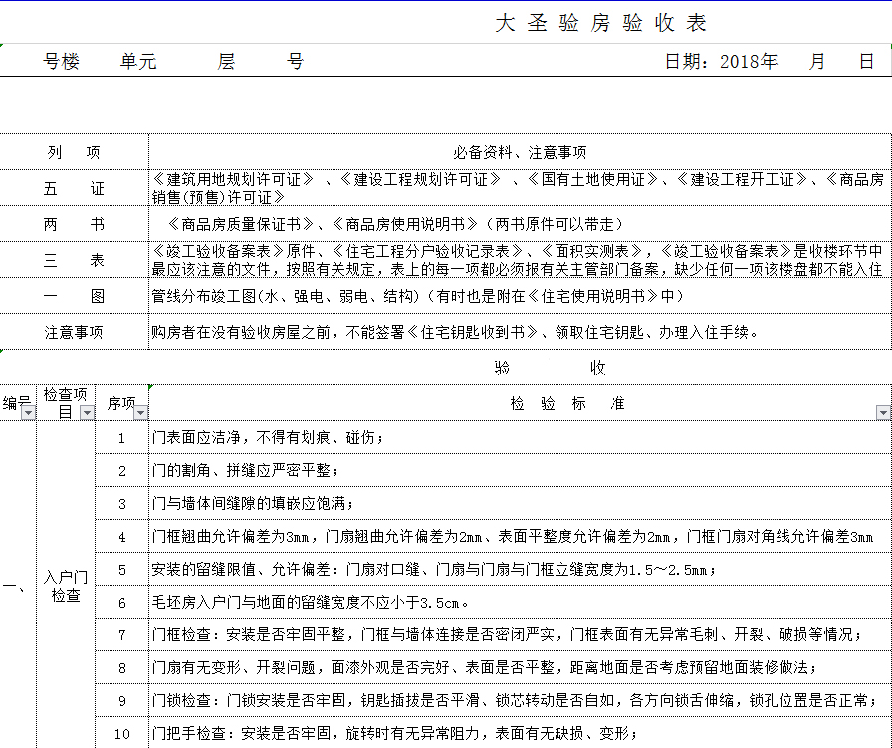The width and height of the screenshot is (892, 748).
Task: Select the 验 收 section heading
Action: click(551, 368)
